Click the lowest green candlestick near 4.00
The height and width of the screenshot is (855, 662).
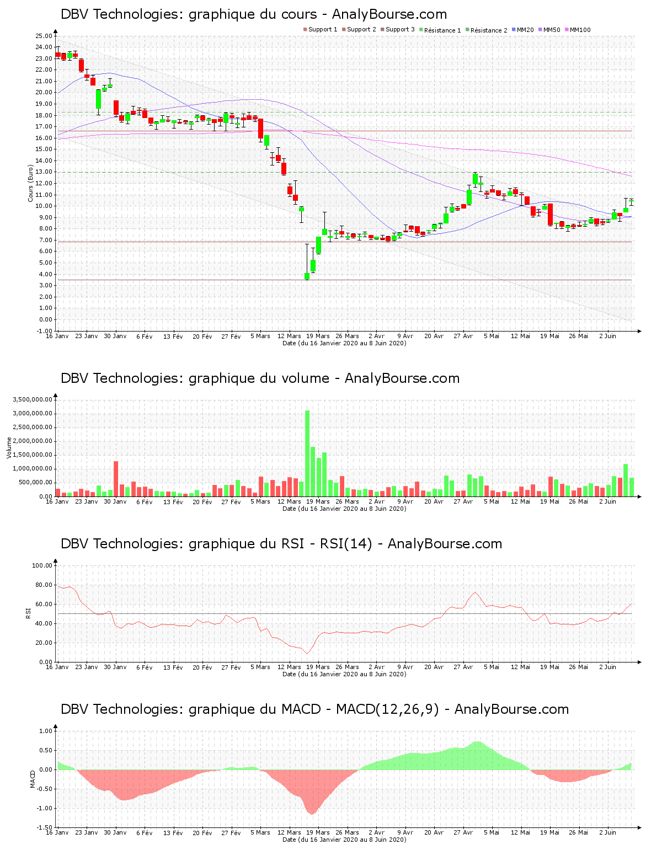[x=307, y=276]
